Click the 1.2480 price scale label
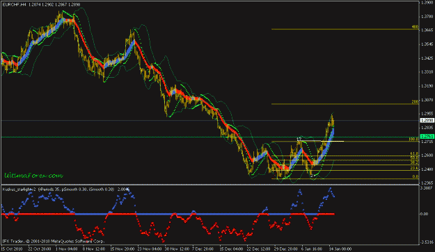Viewport: 435px width, 252px height. pos(427,169)
